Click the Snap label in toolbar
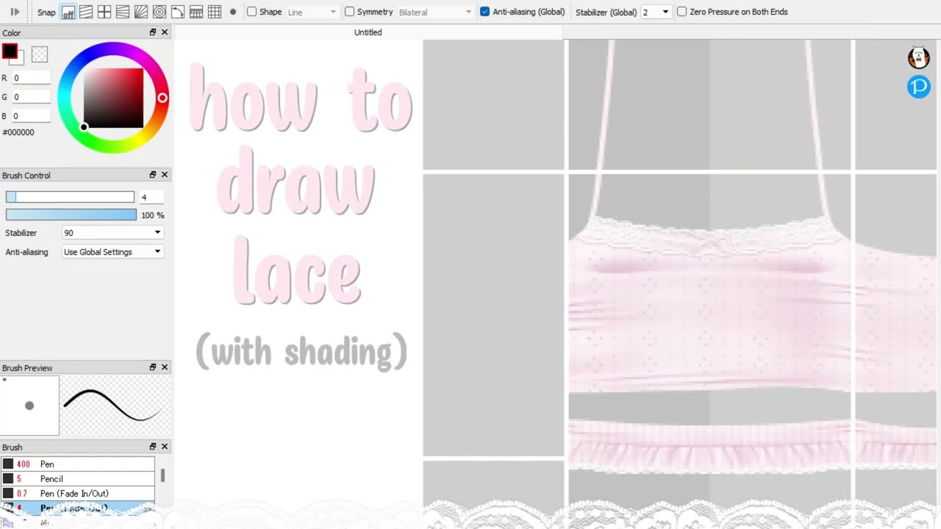The width and height of the screenshot is (941, 529). pyautogui.click(x=46, y=12)
